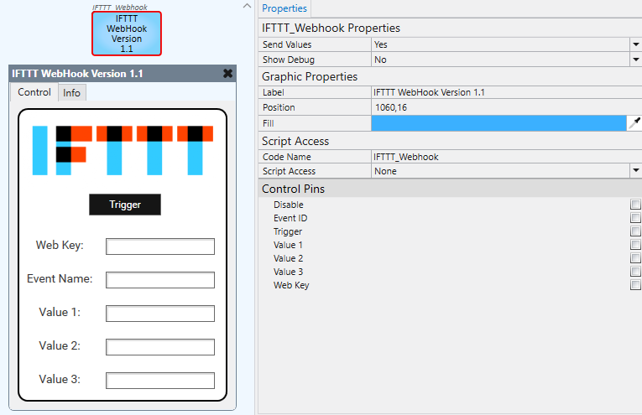Toggle the Value 2 control pin

tap(635, 258)
